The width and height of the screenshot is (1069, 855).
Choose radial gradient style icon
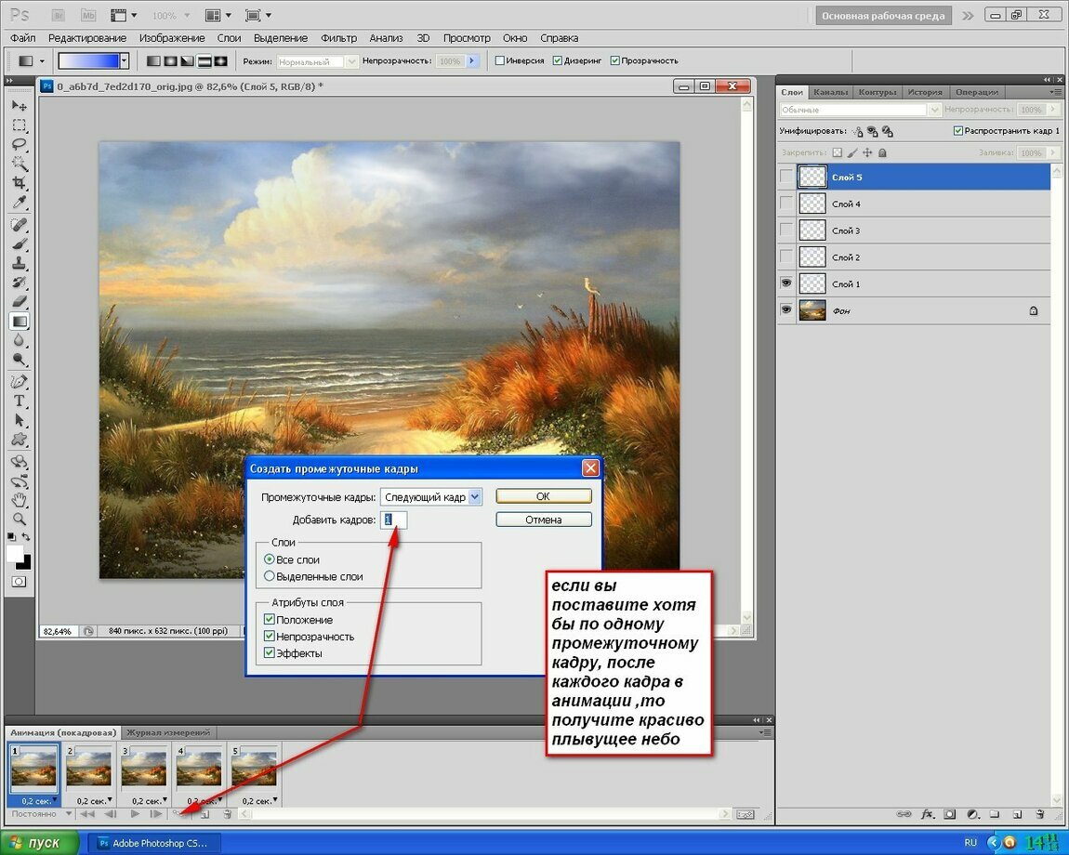point(170,61)
